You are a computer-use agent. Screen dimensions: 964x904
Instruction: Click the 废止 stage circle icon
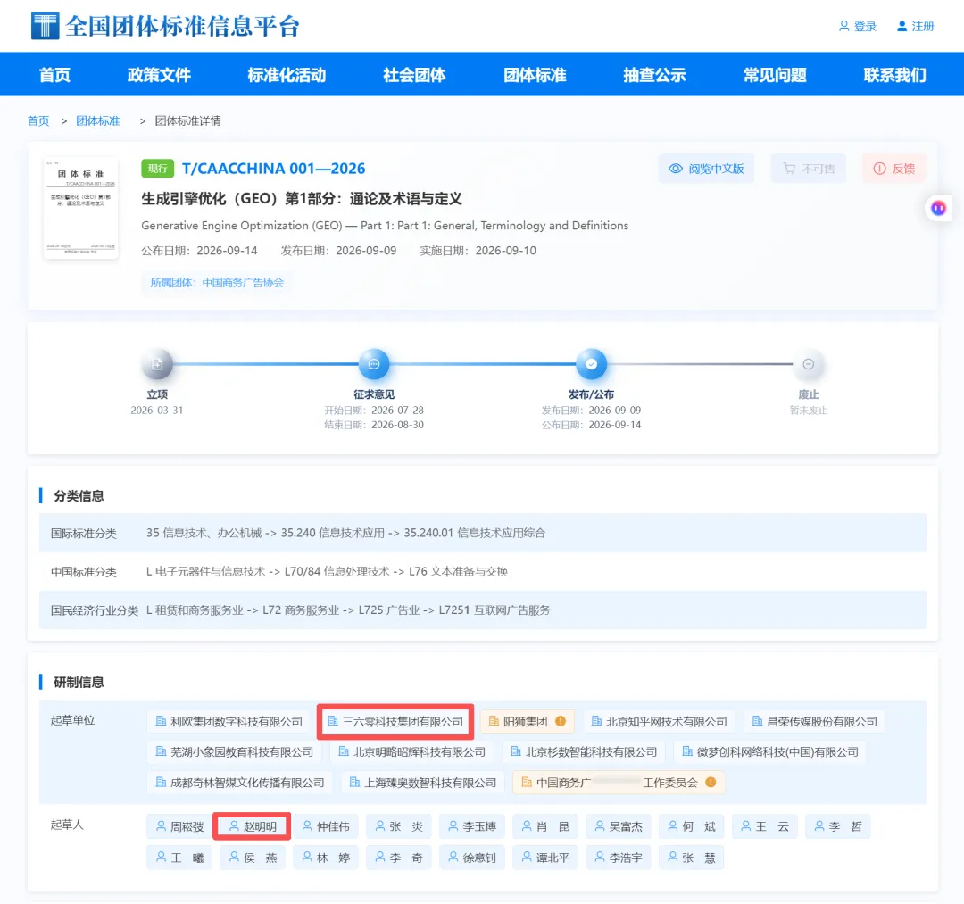809,364
